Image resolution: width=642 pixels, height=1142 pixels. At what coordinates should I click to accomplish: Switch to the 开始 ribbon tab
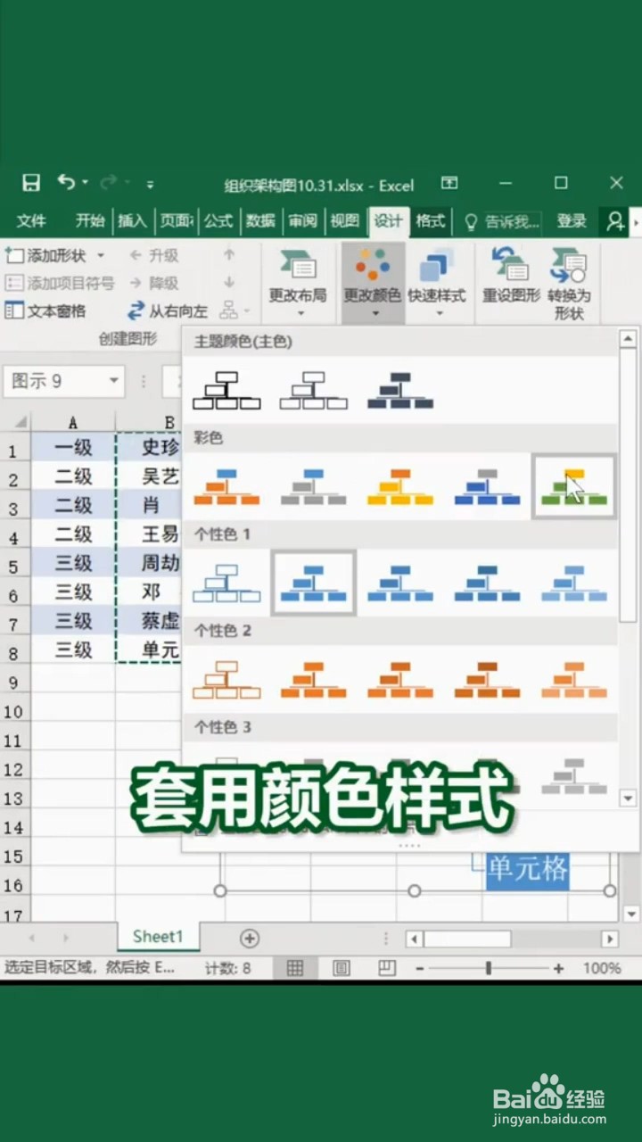click(90, 221)
